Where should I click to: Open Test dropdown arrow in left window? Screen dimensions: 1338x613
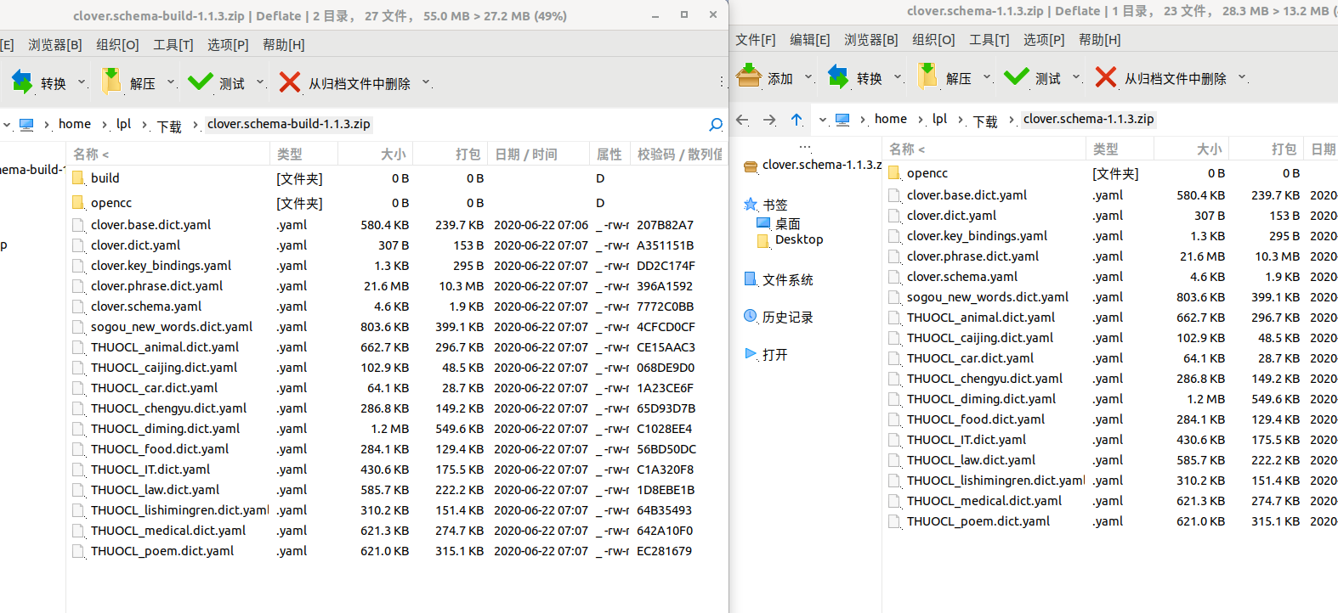coord(260,83)
